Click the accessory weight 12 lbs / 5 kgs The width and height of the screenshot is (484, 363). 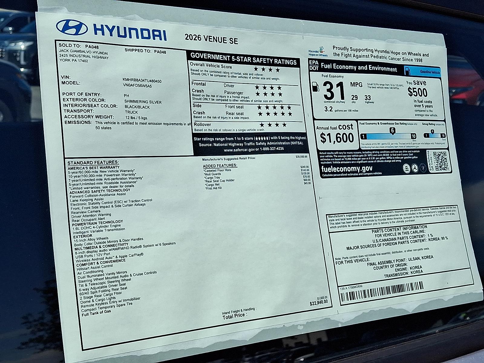(136, 118)
